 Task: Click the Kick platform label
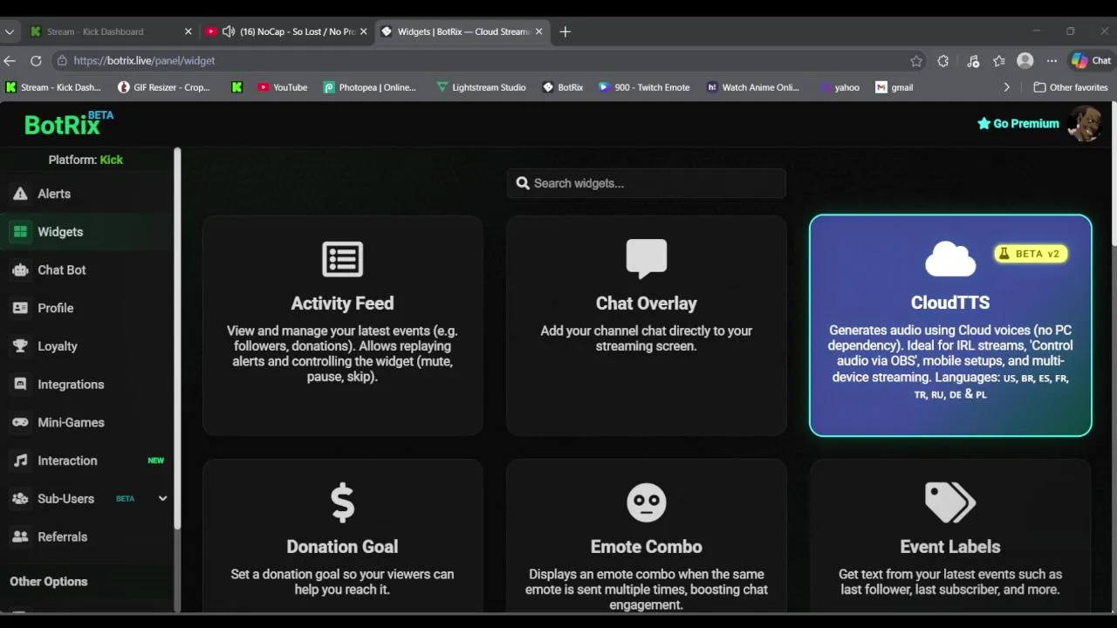111,160
